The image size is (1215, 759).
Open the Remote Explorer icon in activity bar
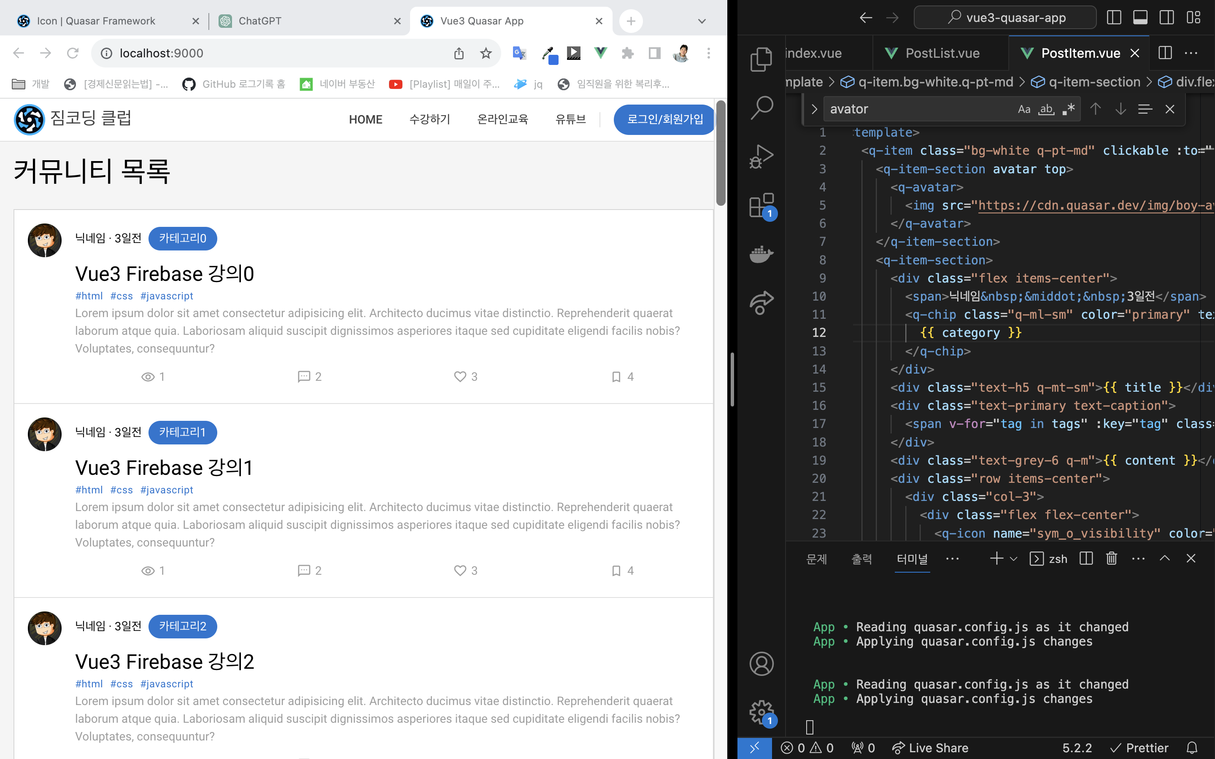(x=761, y=301)
